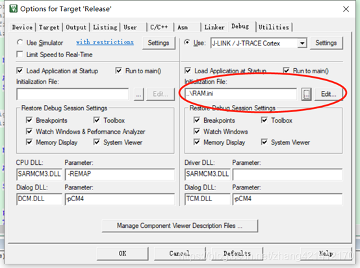This screenshot has height=268, width=360.
Task: Toggle Watch Windows & Performance Analyzer
Action: tap(29, 131)
